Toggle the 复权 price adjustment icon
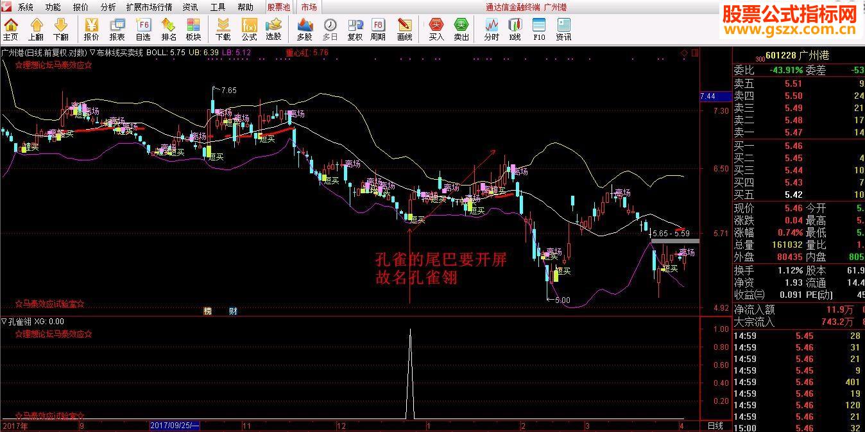Viewport: 865px width, 432px height. click(355, 30)
